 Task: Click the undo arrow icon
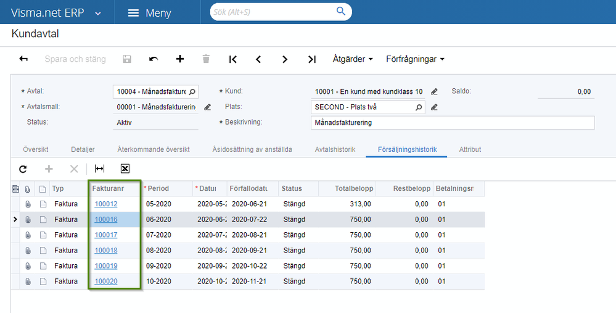[x=154, y=59]
